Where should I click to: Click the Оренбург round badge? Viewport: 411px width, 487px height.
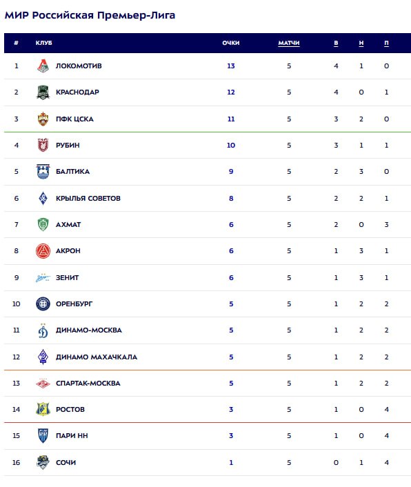[x=43, y=304]
